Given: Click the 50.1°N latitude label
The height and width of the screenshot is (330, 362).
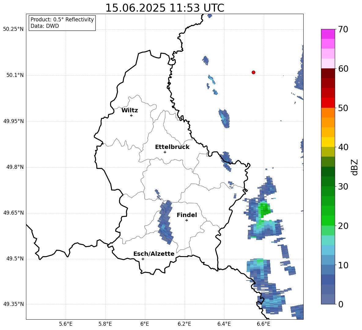Looking at the screenshot, I should [15, 75].
